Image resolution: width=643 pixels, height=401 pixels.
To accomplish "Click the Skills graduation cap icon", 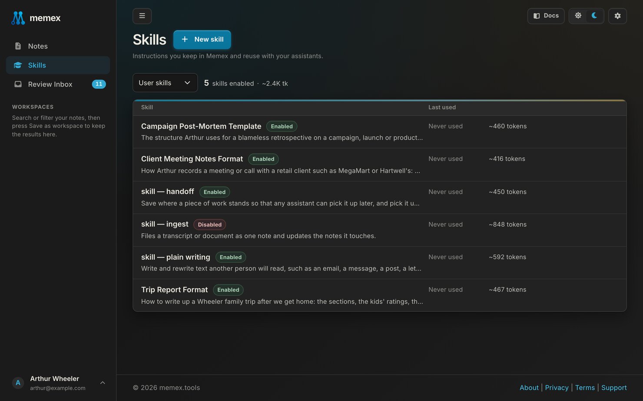I will [x=18, y=65].
